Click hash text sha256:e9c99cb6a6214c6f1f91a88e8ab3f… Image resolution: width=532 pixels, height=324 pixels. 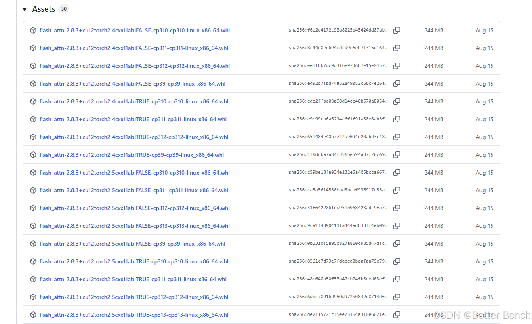click(338, 119)
